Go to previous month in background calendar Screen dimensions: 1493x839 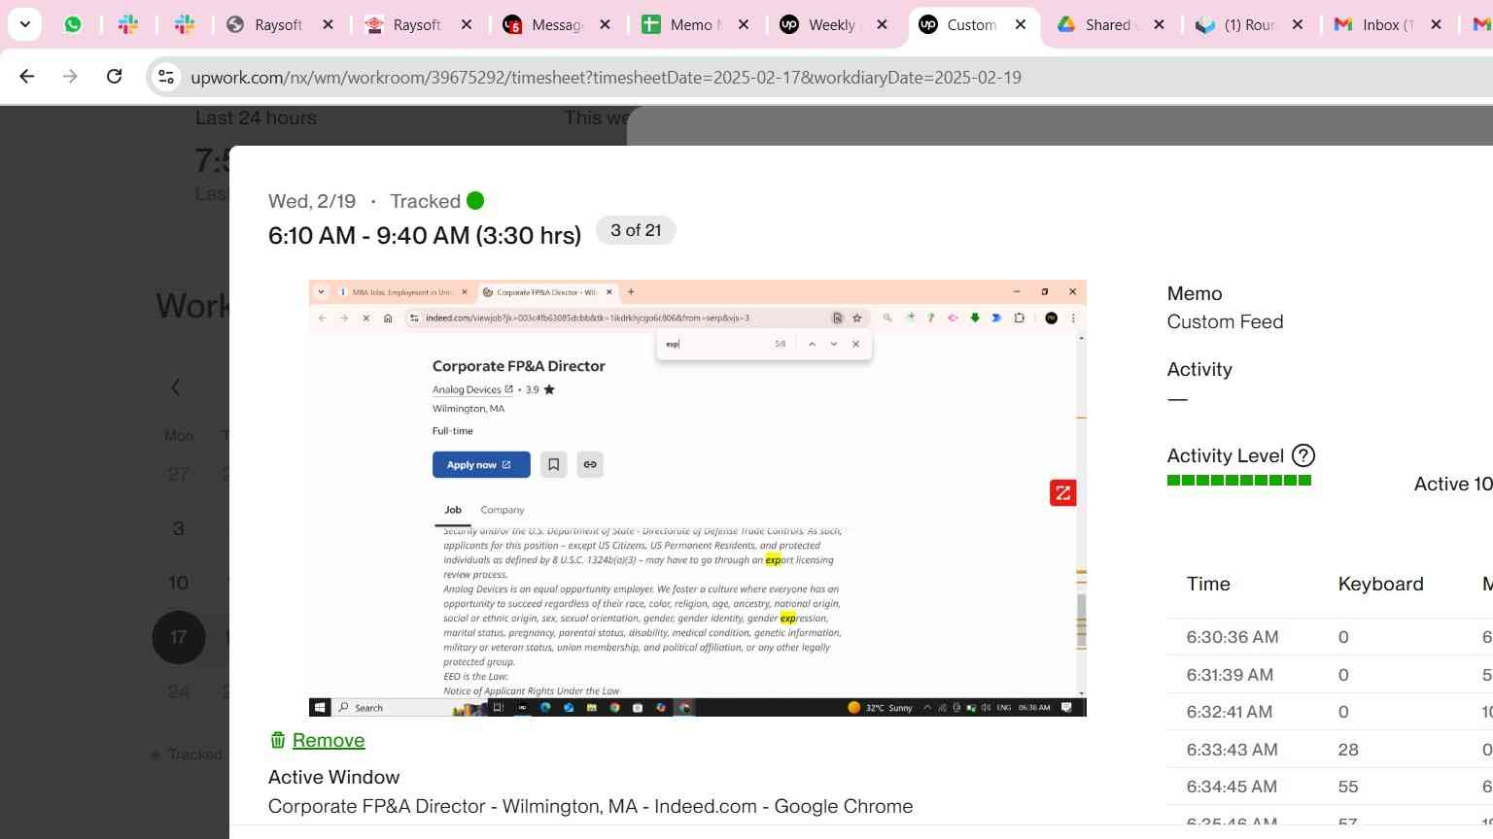175,387
